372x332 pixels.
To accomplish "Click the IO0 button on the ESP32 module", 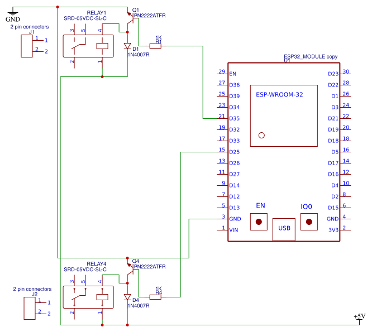I will point(309,222).
